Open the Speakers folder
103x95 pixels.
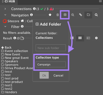coord(10,61)
